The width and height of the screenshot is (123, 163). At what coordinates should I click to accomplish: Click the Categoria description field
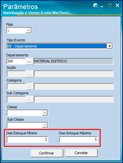tap(74, 86)
